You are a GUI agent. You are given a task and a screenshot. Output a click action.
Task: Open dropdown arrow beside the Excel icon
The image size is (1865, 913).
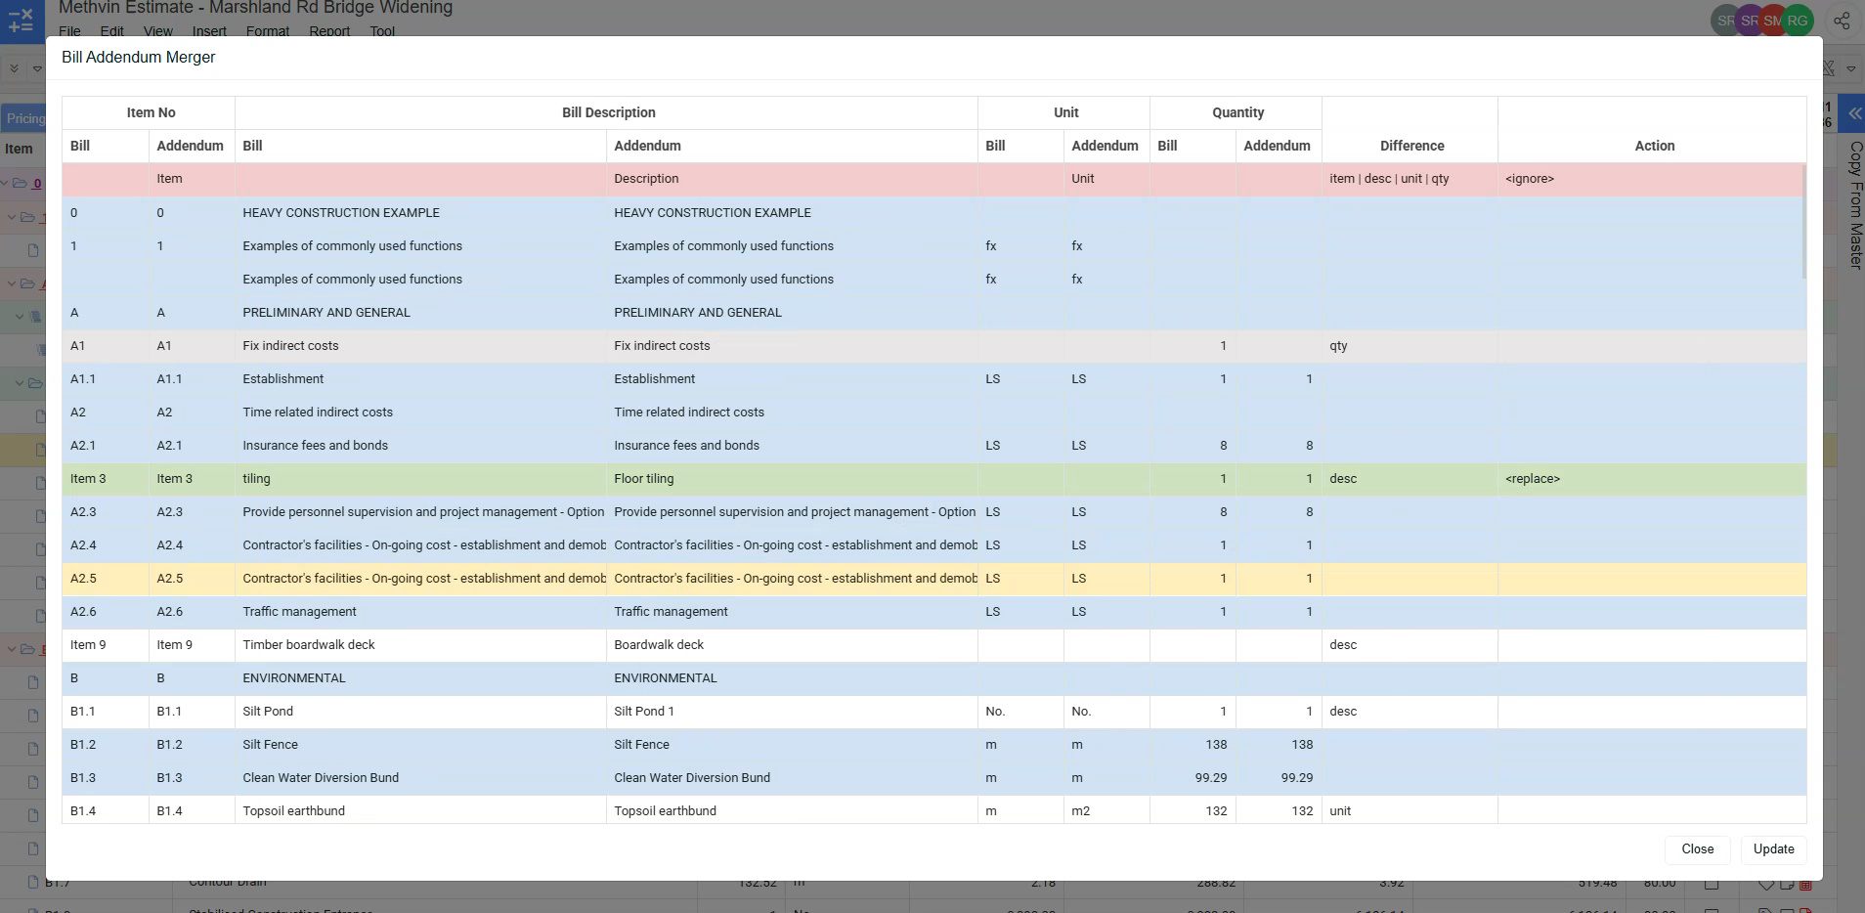pyautogui.click(x=1851, y=68)
